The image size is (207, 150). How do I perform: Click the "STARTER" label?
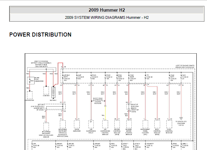point(46,96)
